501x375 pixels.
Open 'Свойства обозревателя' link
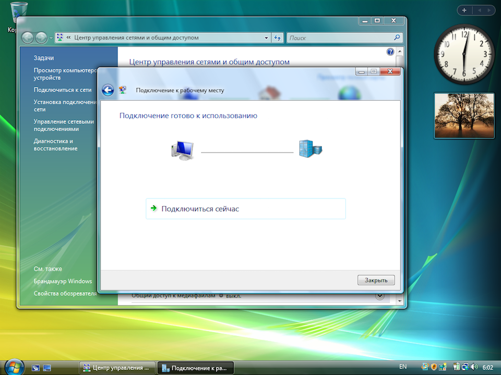(x=65, y=293)
